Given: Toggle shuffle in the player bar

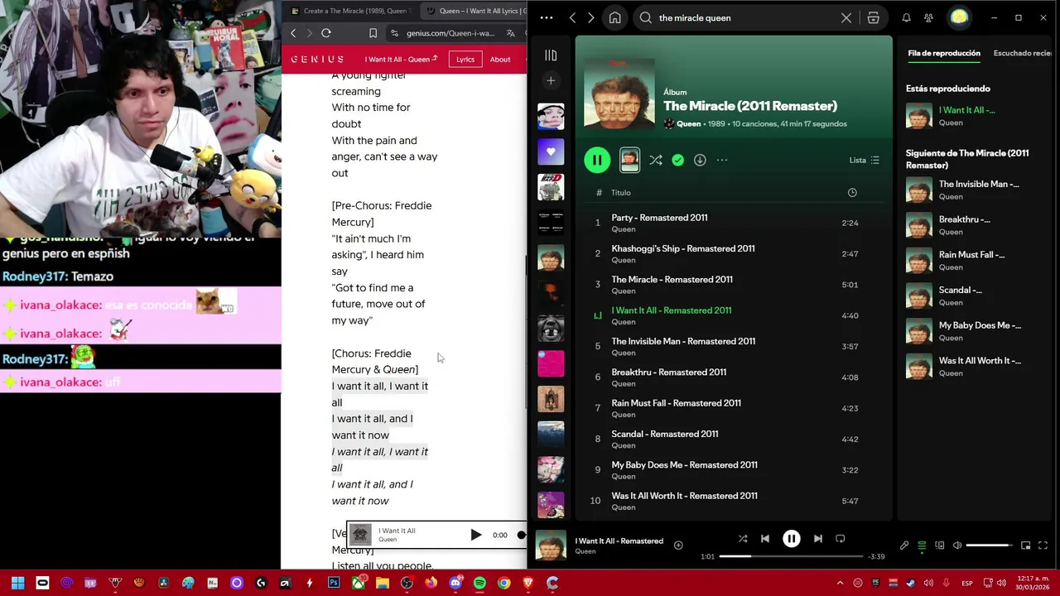Looking at the screenshot, I should pos(743,539).
